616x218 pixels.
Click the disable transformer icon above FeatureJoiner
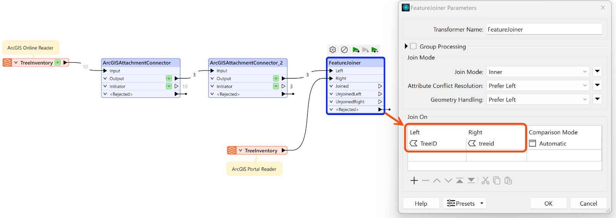click(345, 50)
